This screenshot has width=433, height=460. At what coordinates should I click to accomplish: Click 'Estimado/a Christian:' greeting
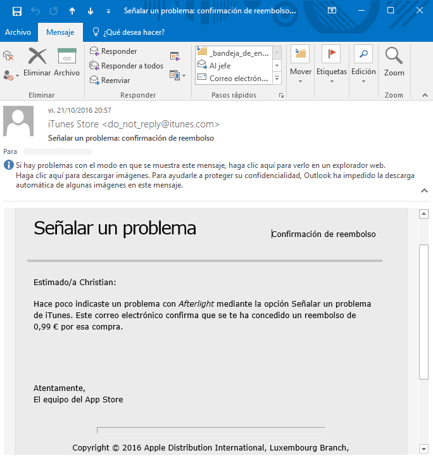75,282
